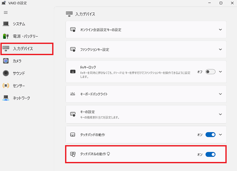The width and height of the screenshot is (237, 171).
Task: Click the オンライン会話設定キーの設定 label
Action: tap(101, 30)
